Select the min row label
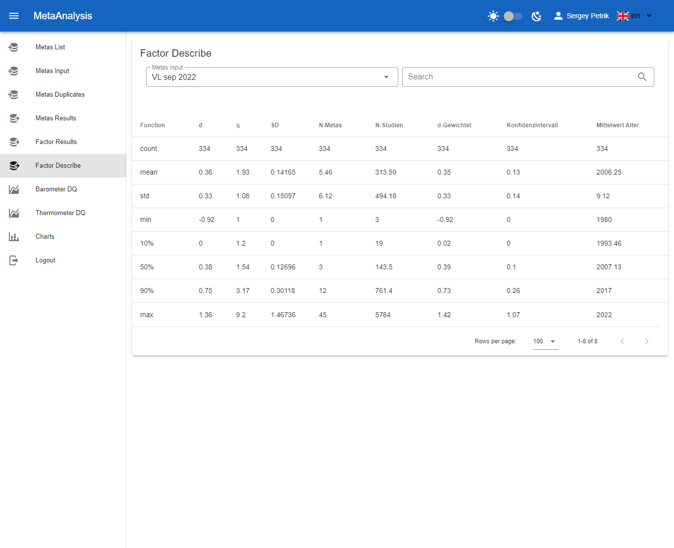Screen dimensions: 674x548 point(146,219)
